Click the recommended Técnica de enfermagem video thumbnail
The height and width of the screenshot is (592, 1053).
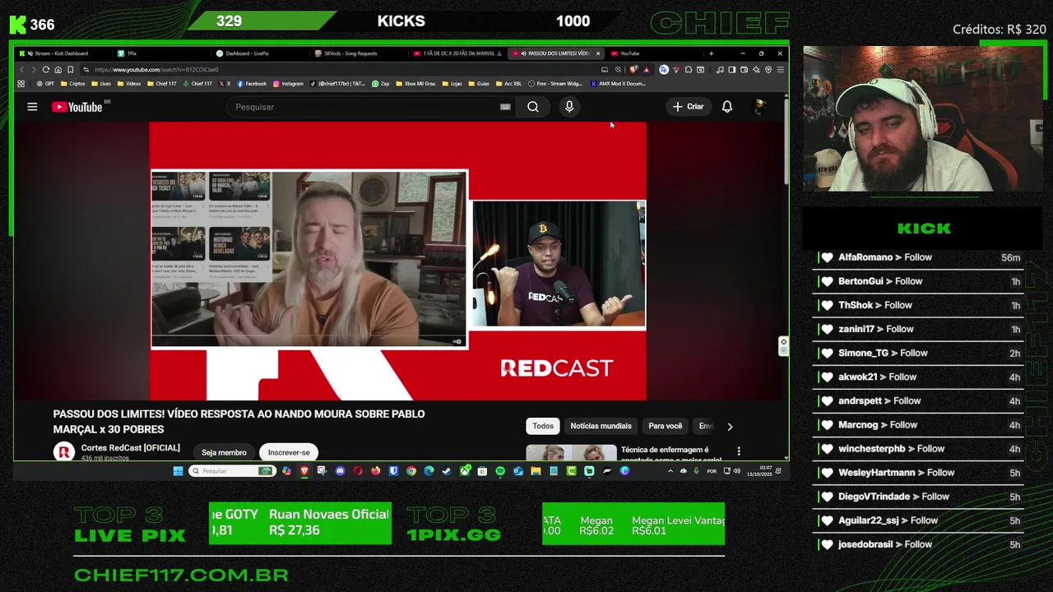[571, 452]
